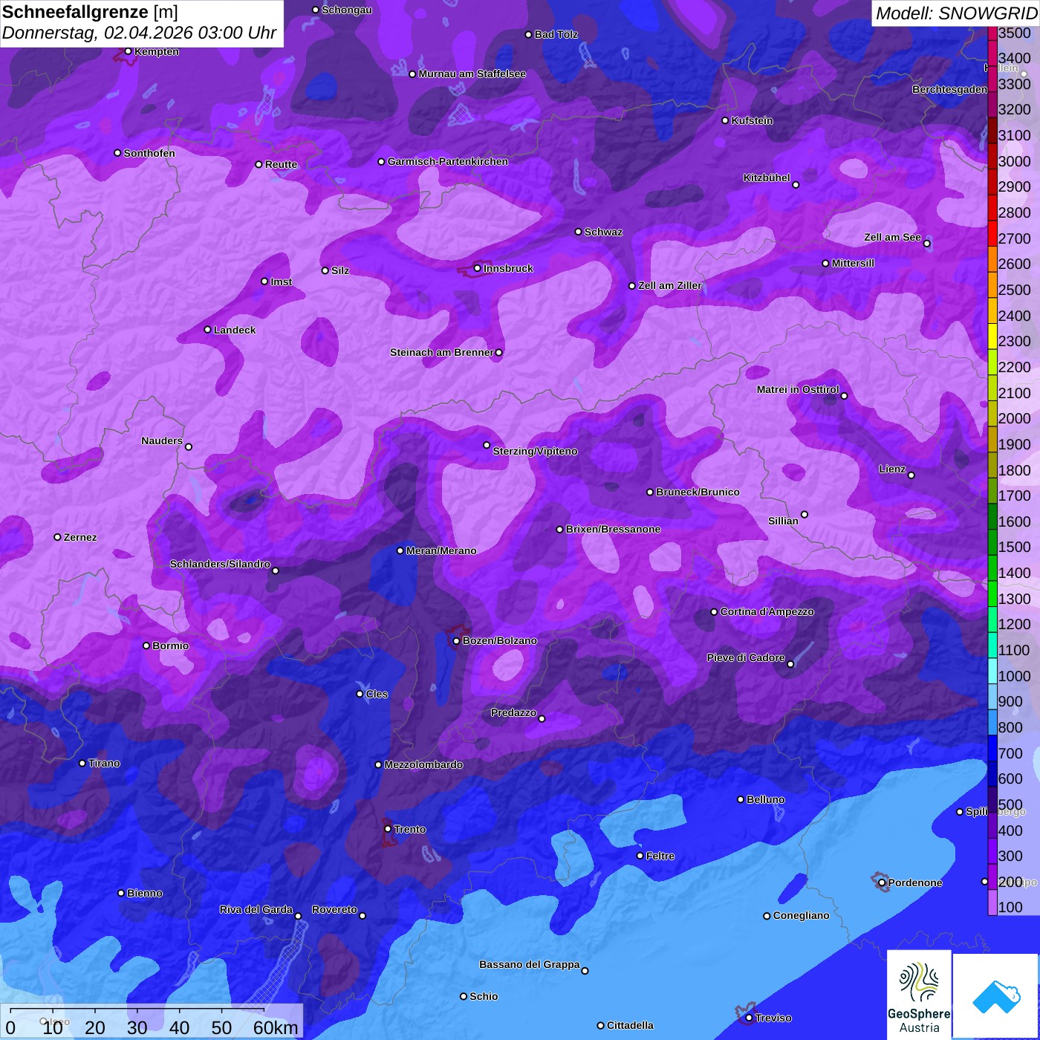Click the Zernez location dot

click(57, 537)
